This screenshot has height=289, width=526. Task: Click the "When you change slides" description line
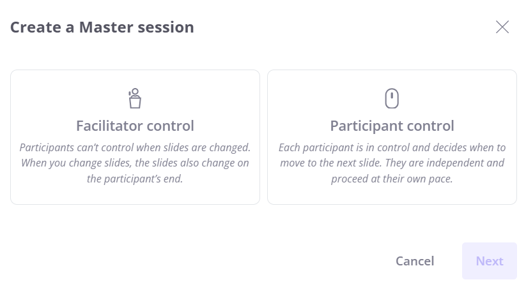135,163
